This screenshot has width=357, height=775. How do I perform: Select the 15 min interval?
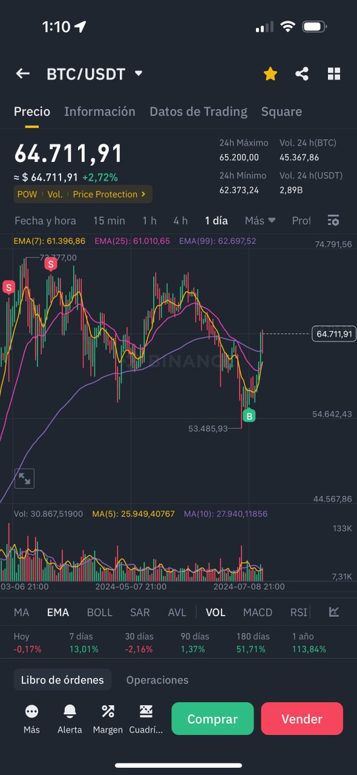click(109, 221)
